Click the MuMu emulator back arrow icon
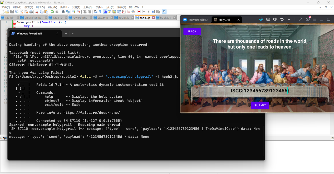The height and width of the screenshot is (174, 334). tap(282, 19)
